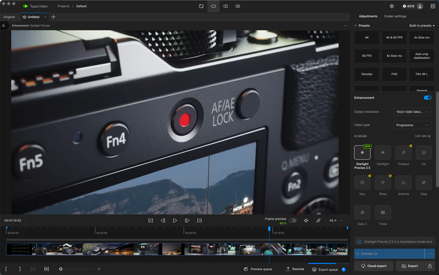Image resolution: width=439 pixels, height=275 pixels.
Task: Apply the 4x Slow mo preset
Action: tap(421, 37)
